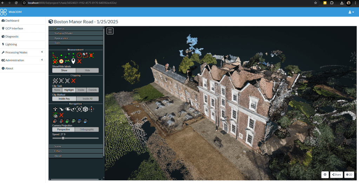Toggle the hamburger sidebar menu button
Screen dimensions: 359x183
point(110,31)
